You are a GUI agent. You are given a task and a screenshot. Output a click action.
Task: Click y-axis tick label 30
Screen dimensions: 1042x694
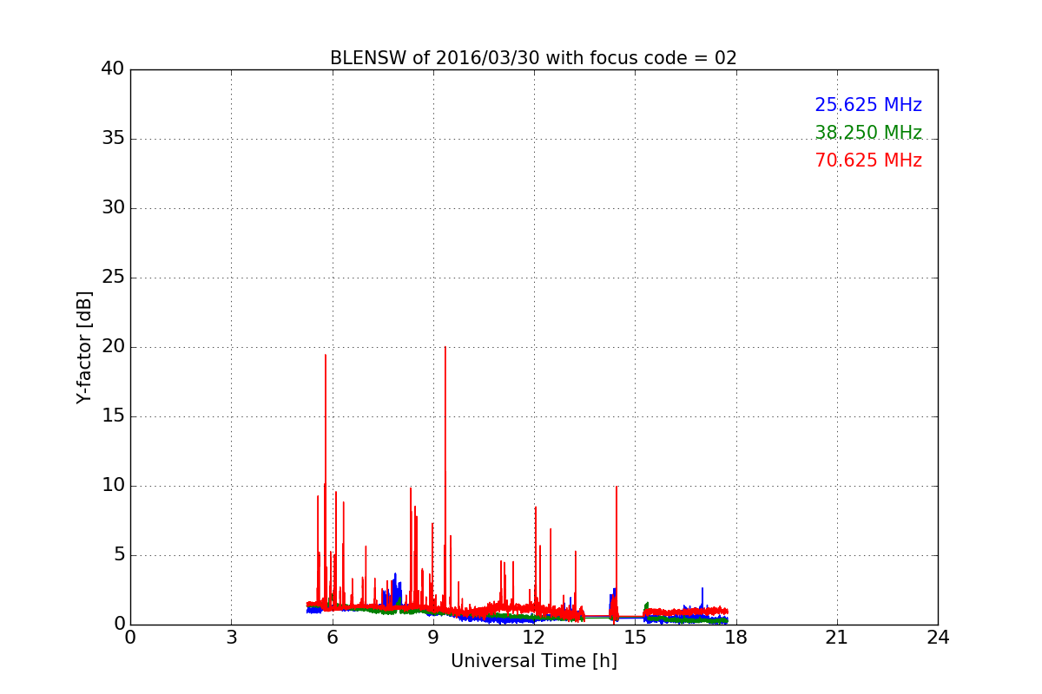pyautogui.click(x=113, y=208)
